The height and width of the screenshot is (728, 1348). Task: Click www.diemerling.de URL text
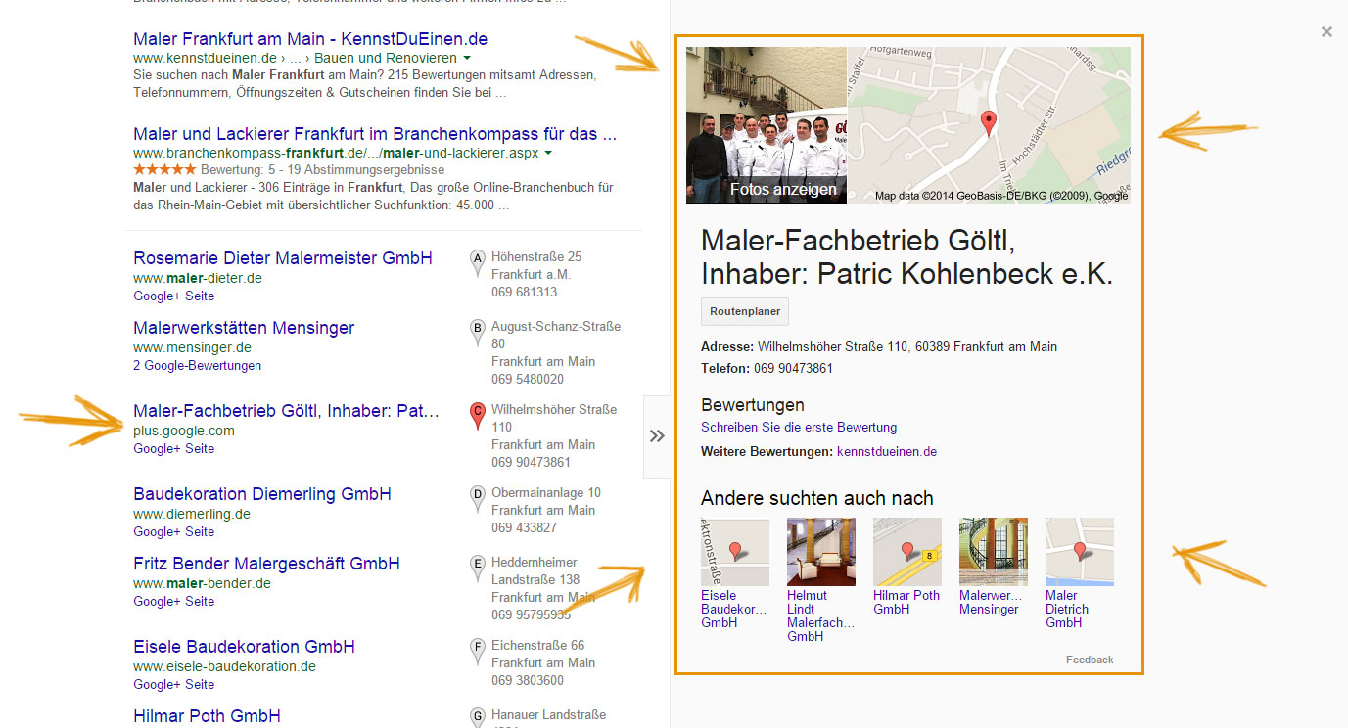point(192,514)
